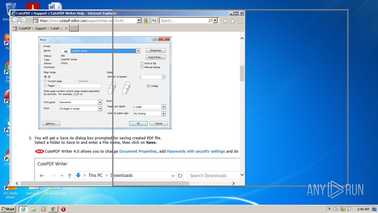Click the up arrow in CutePDF Writer dialog

pos(70,176)
